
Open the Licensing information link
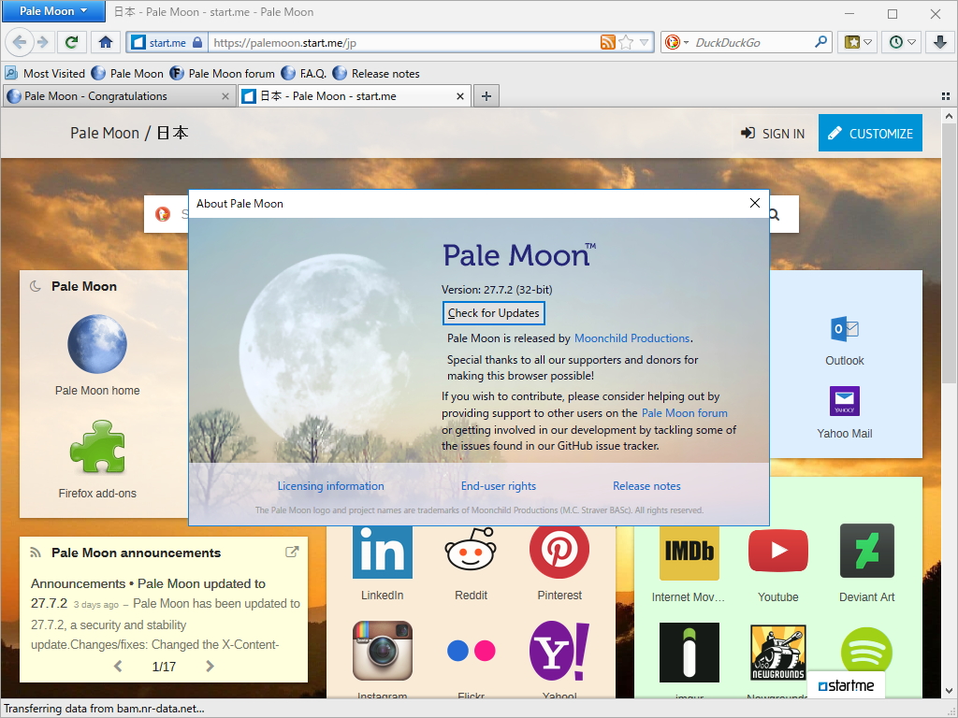[x=330, y=486]
